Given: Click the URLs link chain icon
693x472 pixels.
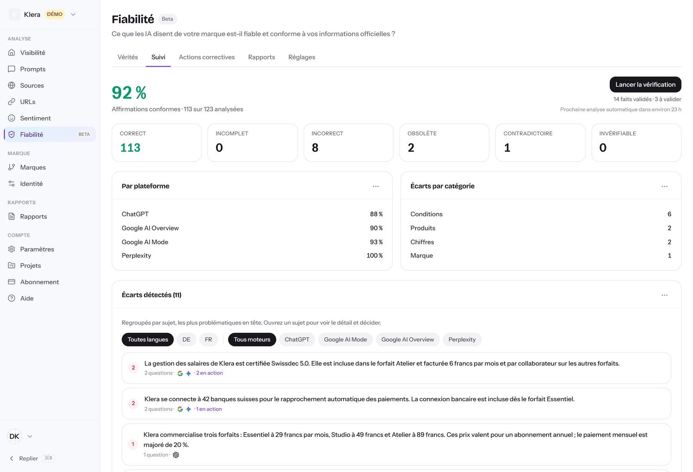Looking at the screenshot, I should [12, 102].
